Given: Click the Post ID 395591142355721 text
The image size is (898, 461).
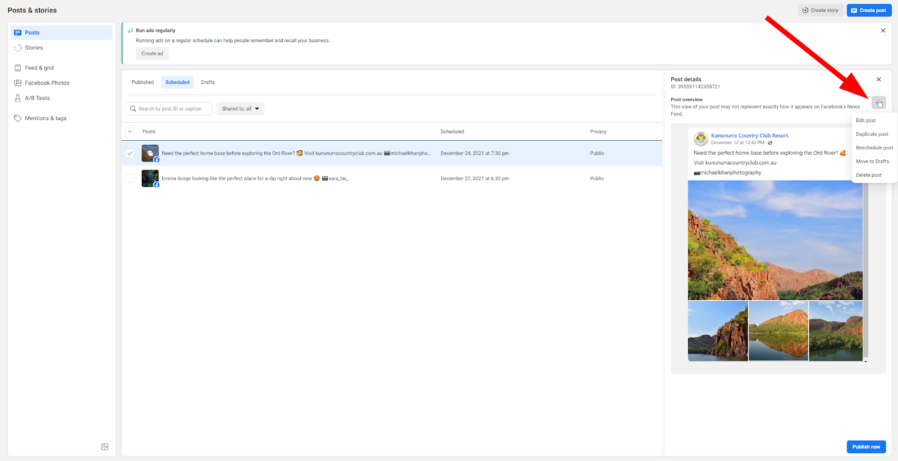Looking at the screenshot, I should click(x=695, y=87).
